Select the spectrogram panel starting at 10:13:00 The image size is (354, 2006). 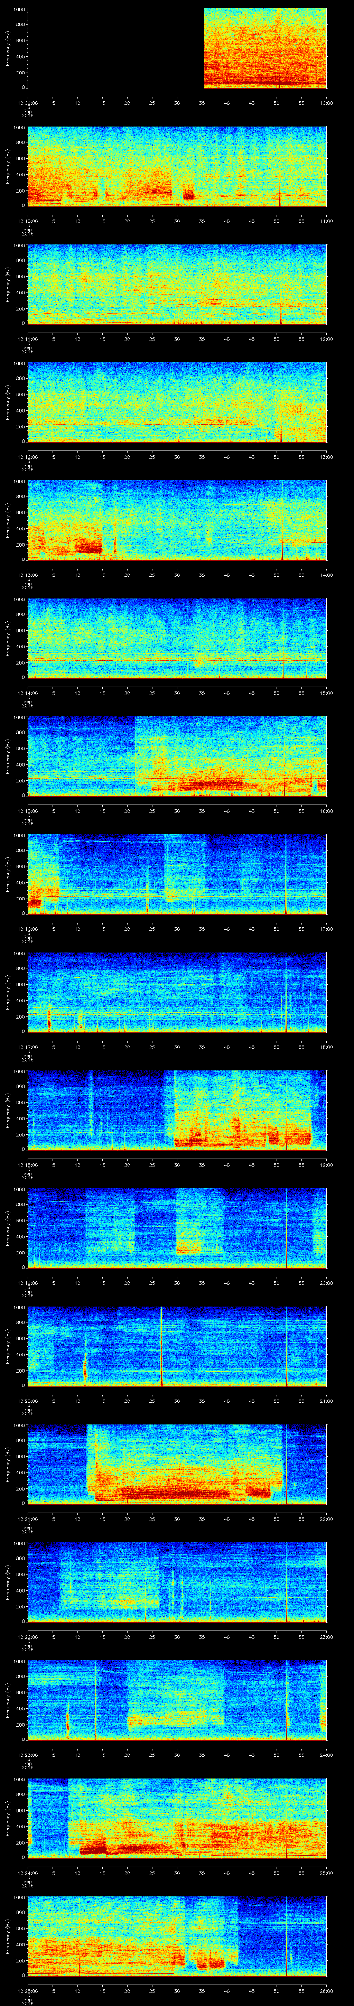click(x=177, y=520)
